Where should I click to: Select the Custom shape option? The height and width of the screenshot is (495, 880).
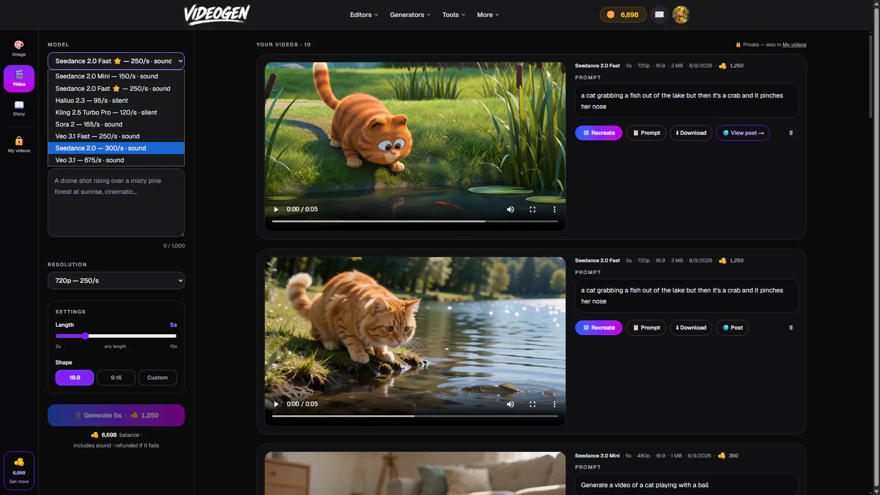tap(157, 378)
